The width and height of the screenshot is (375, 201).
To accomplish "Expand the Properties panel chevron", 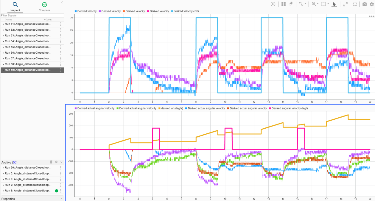I will [61, 199].
